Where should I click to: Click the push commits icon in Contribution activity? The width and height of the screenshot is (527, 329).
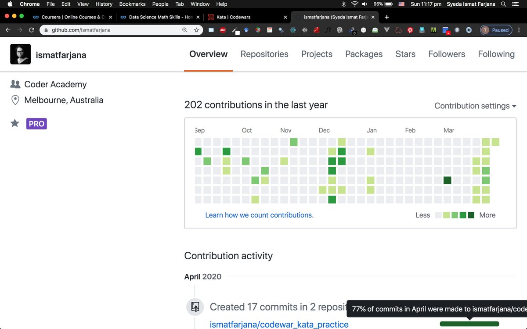point(195,307)
